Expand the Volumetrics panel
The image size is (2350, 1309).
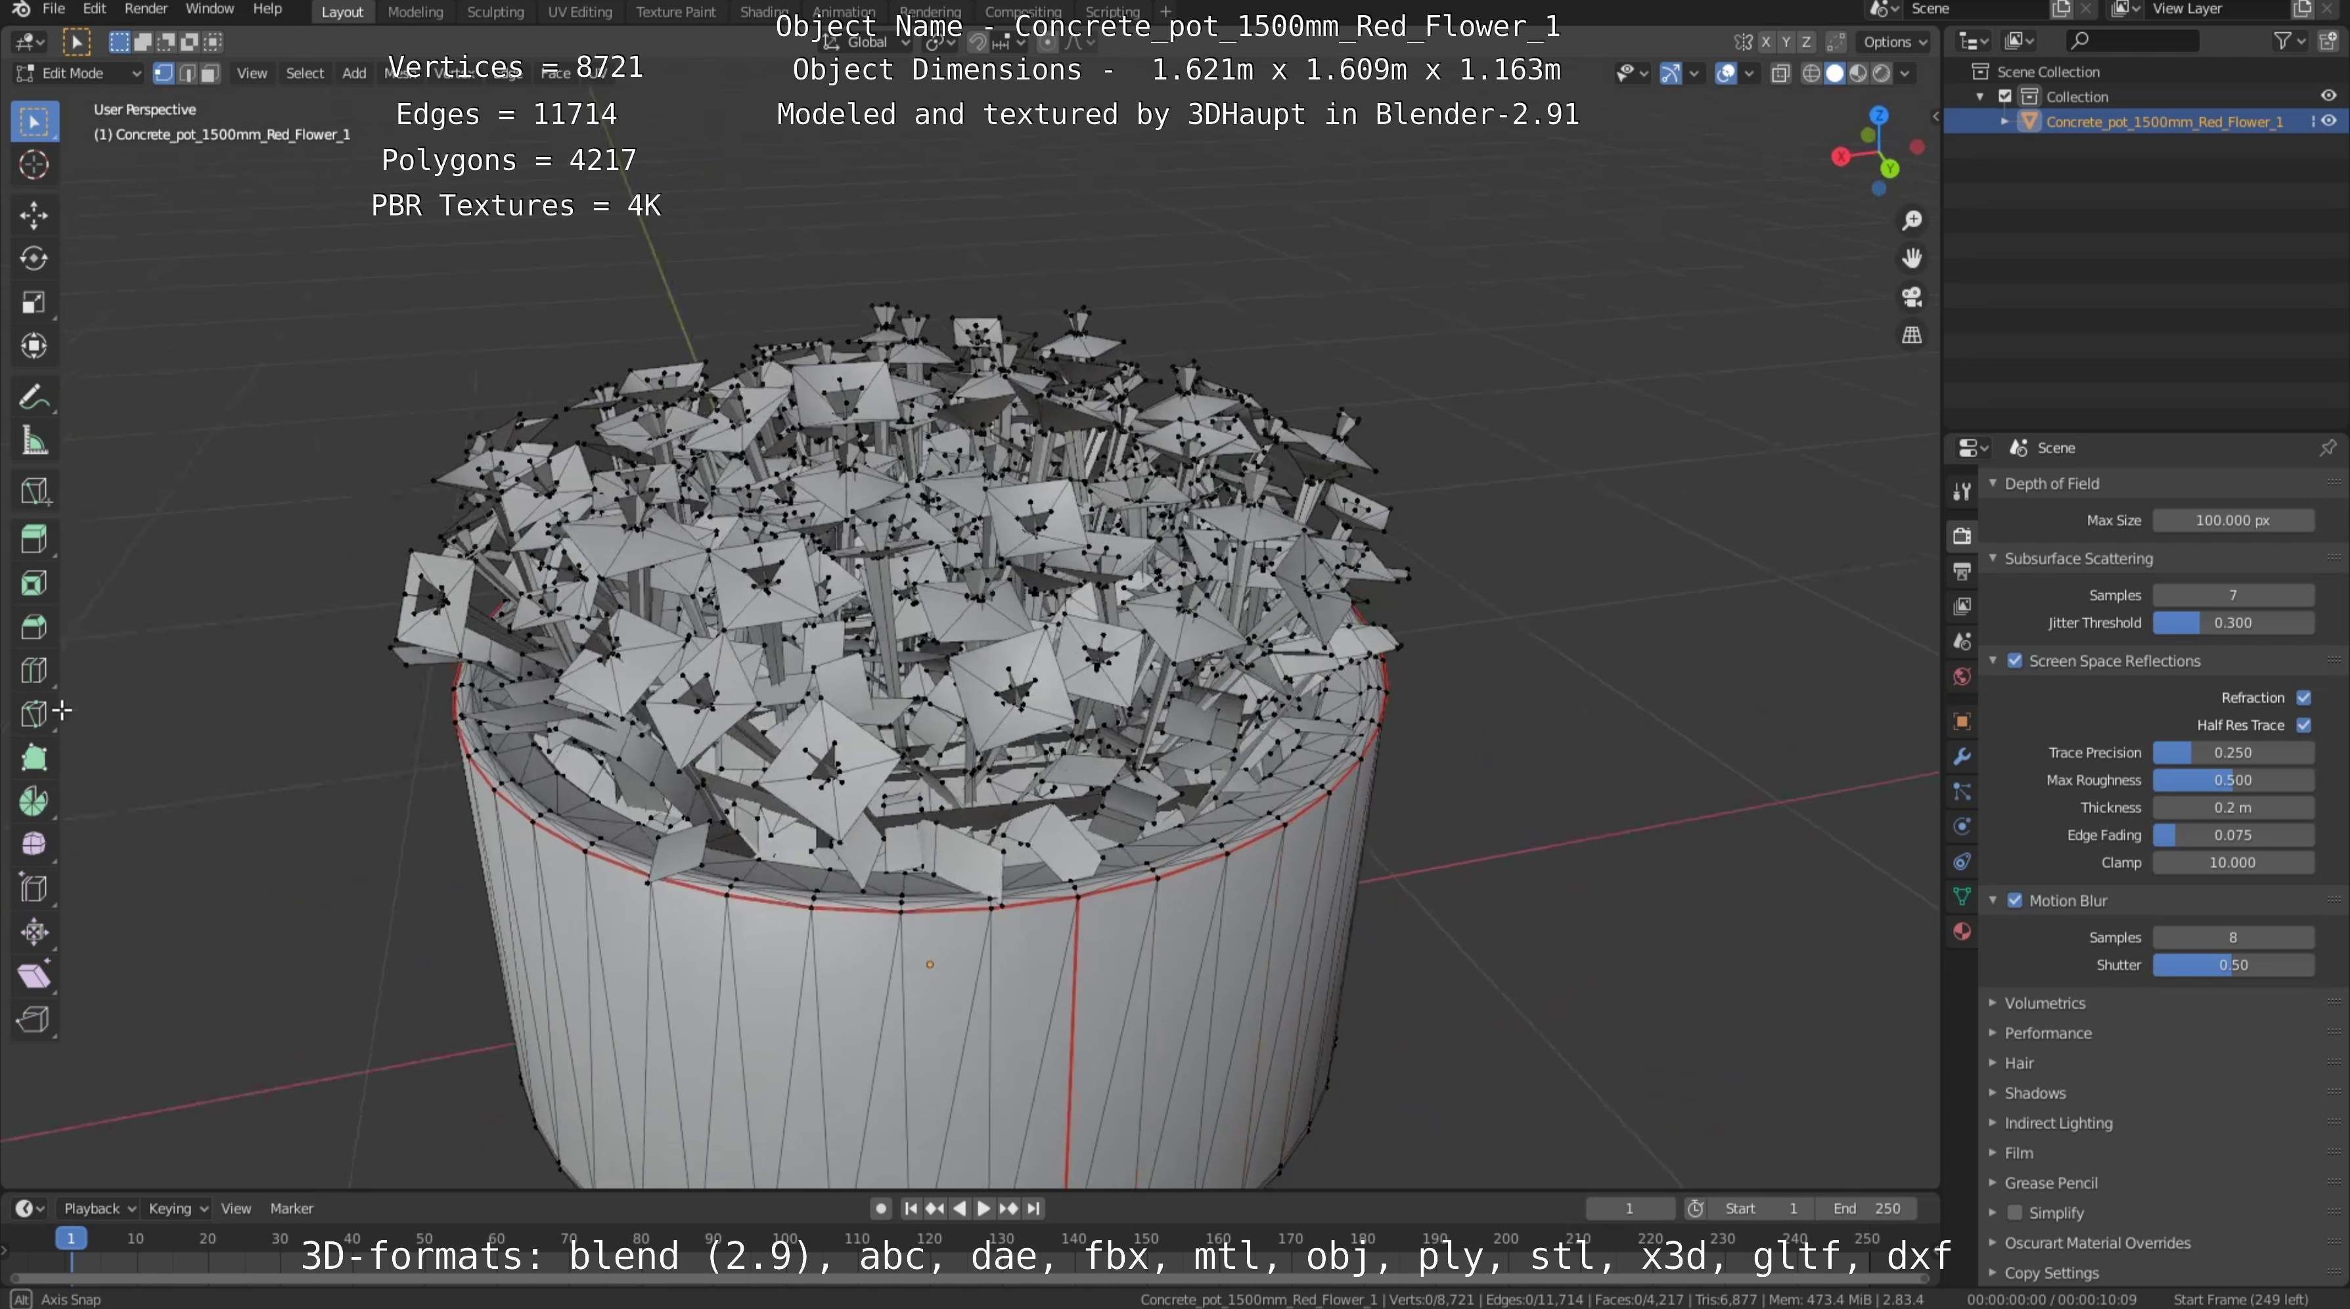click(x=1993, y=1004)
